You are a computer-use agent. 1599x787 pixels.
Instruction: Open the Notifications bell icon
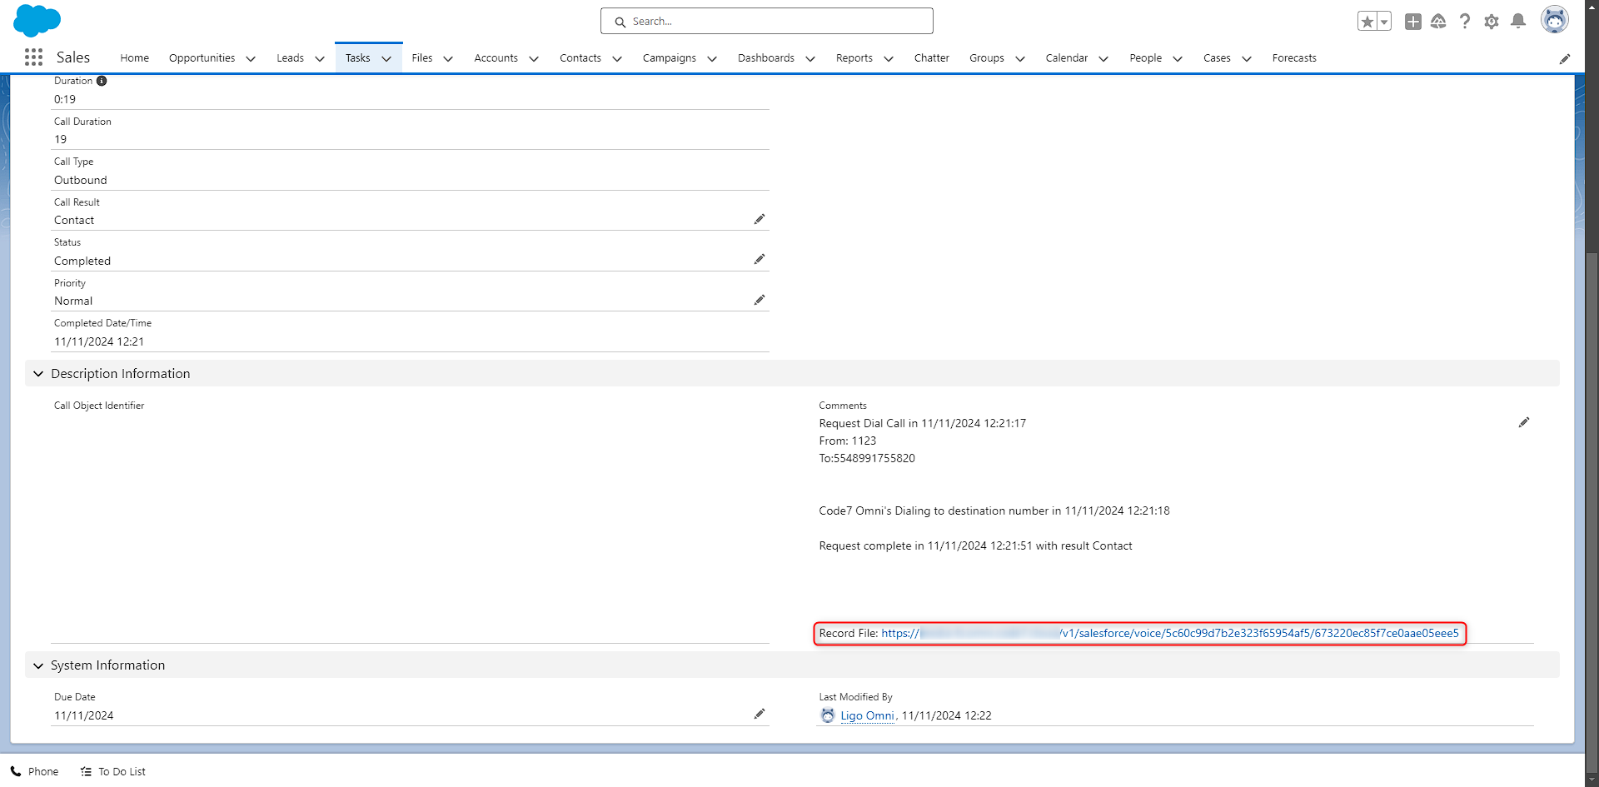tap(1518, 22)
